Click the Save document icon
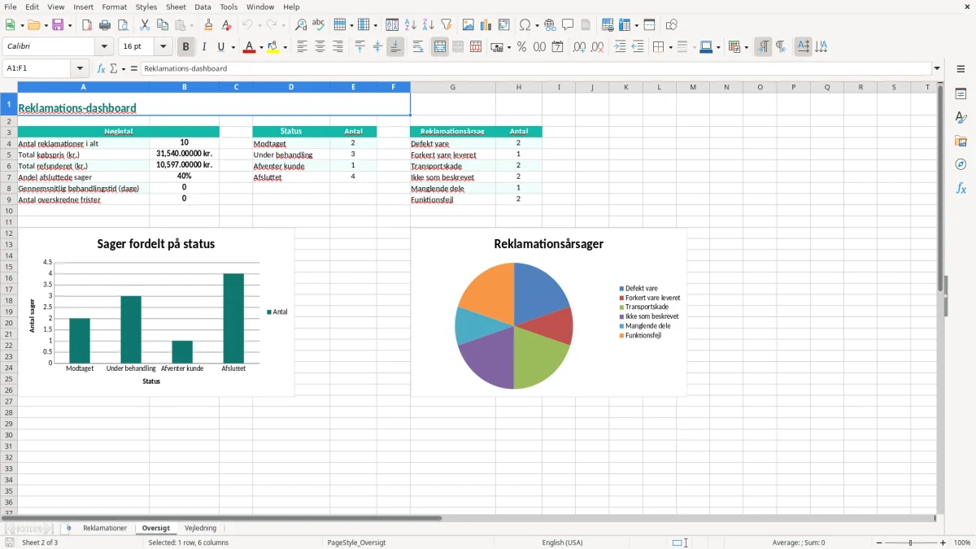The image size is (976, 549). click(58, 25)
